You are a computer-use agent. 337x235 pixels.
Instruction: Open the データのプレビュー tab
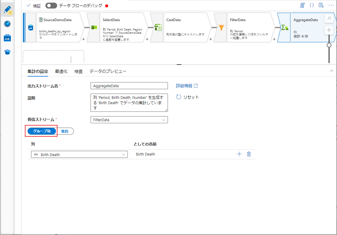[108, 71]
